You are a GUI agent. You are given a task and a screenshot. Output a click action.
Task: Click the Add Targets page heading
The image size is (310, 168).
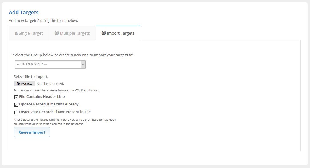coord(24,13)
